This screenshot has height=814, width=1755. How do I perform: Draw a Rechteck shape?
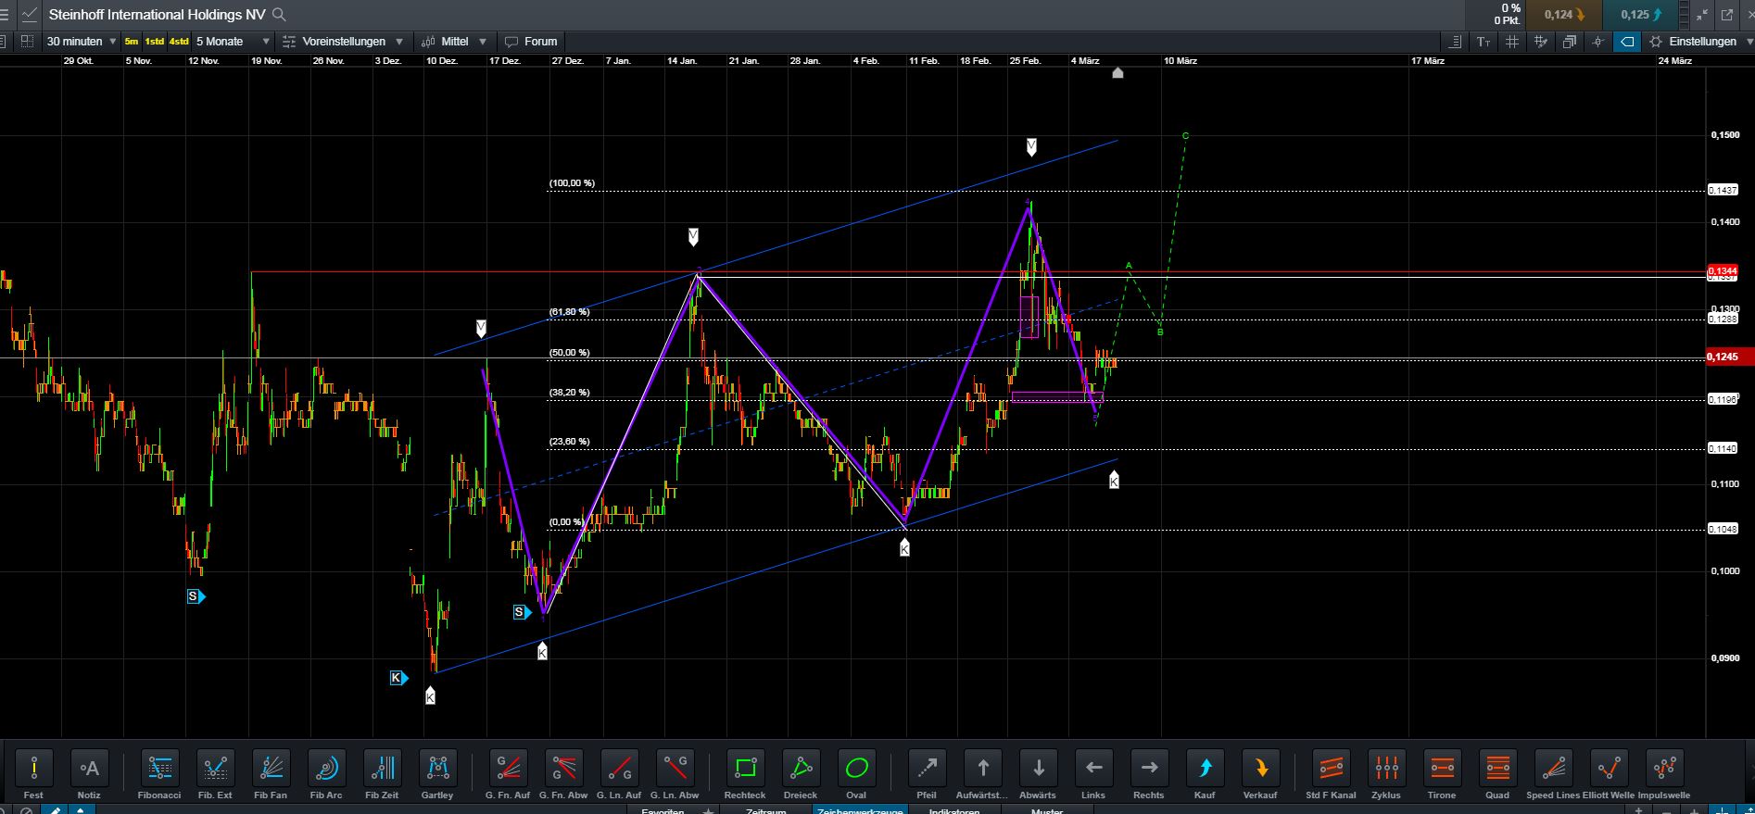745,768
